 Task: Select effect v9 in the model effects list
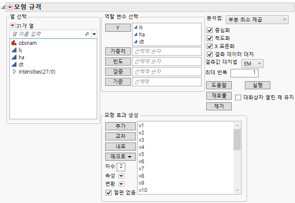point(141,183)
